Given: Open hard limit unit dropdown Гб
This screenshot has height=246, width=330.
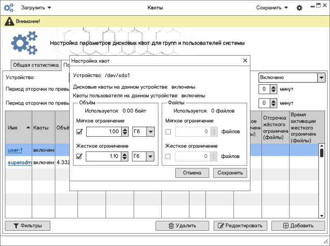Looking at the screenshot, I should tap(143, 156).
